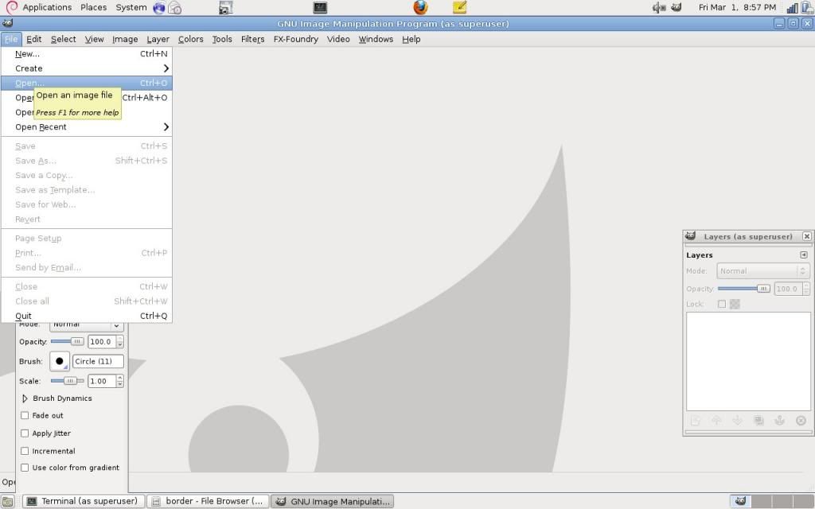Open the Layers dialog Mode dropdown showing Normal
The height and width of the screenshot is (509, 815).
coord(762,271)
